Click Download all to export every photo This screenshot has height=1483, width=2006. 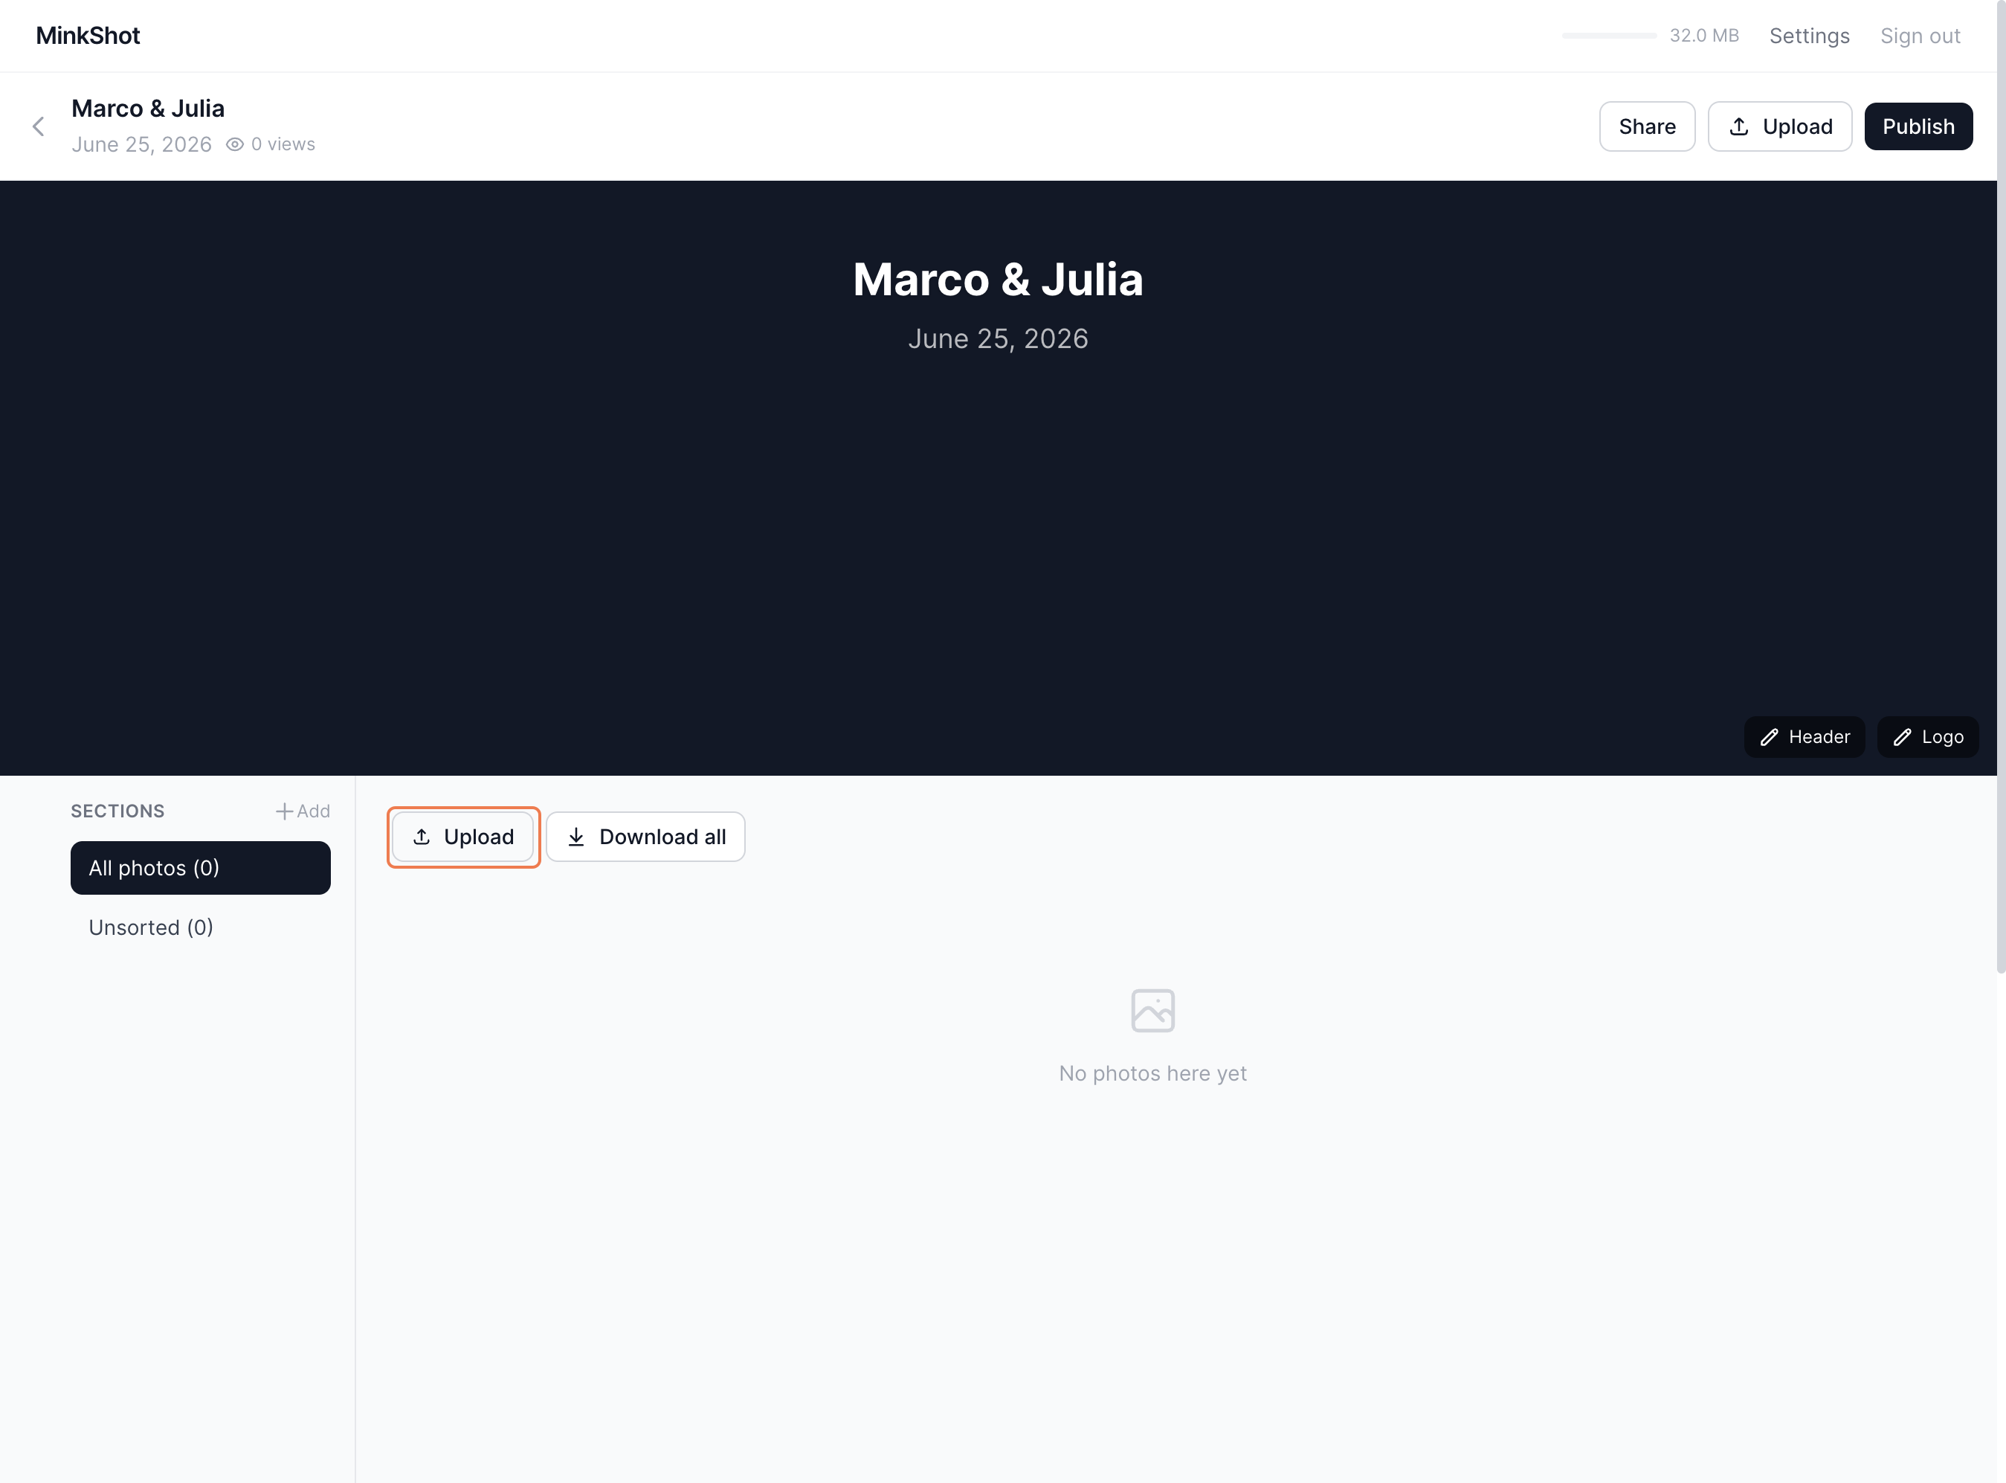[x=645, y=836]
